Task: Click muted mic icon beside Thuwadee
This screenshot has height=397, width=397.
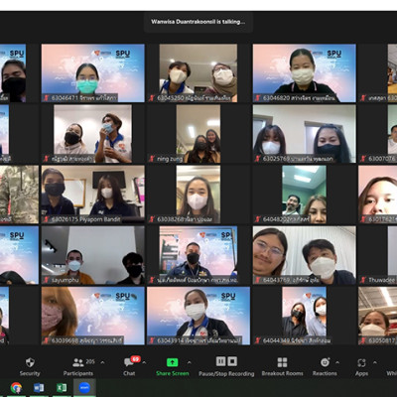Action: tap(363, 280)
